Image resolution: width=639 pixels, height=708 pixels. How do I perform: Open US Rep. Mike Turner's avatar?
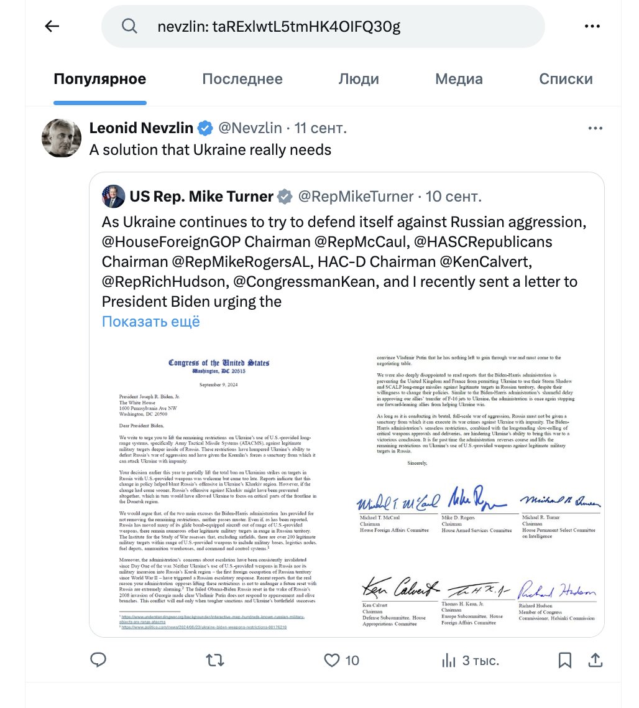113,197
